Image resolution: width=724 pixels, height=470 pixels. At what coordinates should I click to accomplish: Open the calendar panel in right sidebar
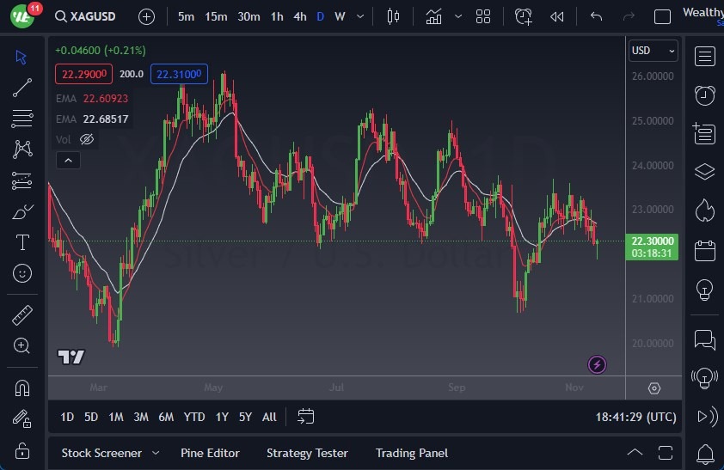705,250
